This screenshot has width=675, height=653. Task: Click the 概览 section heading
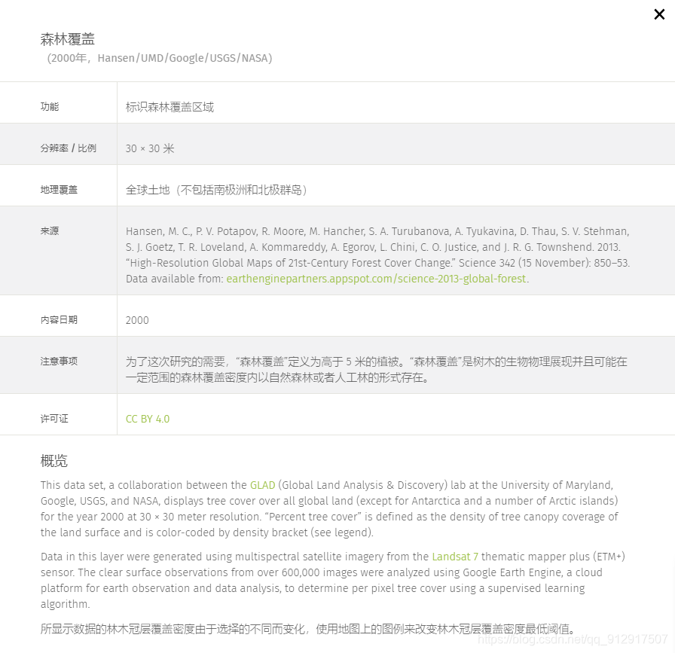[x=53, y=461]
